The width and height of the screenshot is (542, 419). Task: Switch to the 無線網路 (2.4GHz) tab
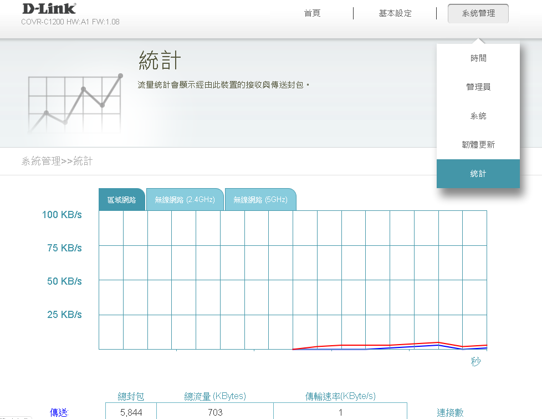[x=185, y=200]
